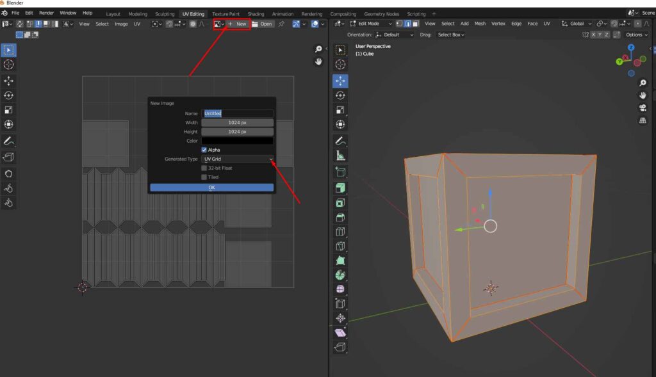Click zoom icon in UV editor
Screen dimensions: 656x377
pyautogui.click(x=318, y=49)
